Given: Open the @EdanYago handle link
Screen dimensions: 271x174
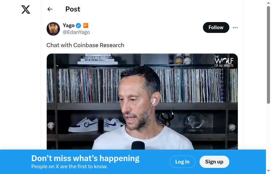Looking at the screenshot, I should (x=76, y=32).
